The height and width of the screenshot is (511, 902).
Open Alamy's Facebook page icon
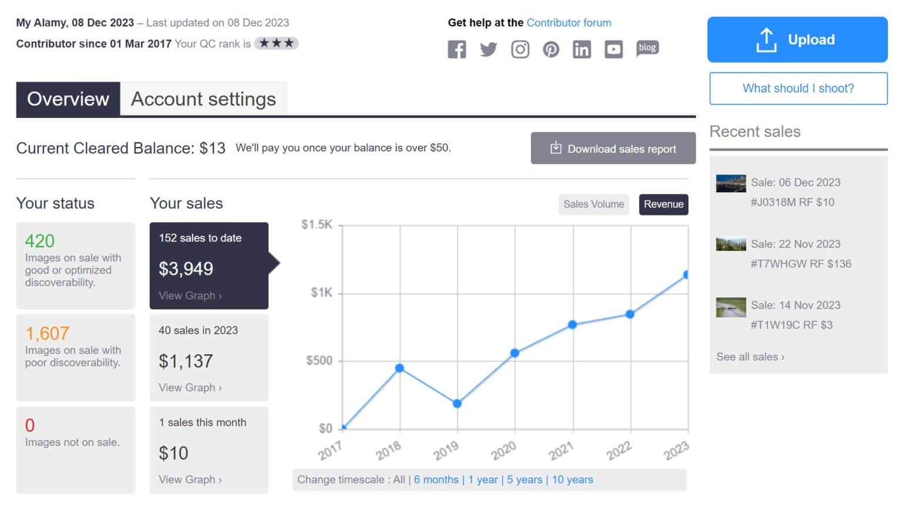457,49
